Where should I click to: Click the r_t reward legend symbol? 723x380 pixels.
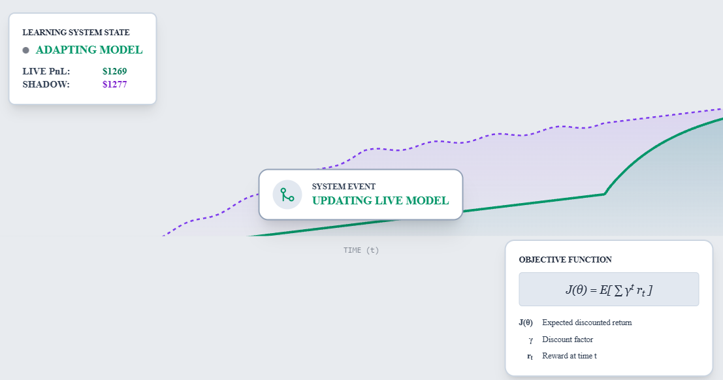pos(530,356)
